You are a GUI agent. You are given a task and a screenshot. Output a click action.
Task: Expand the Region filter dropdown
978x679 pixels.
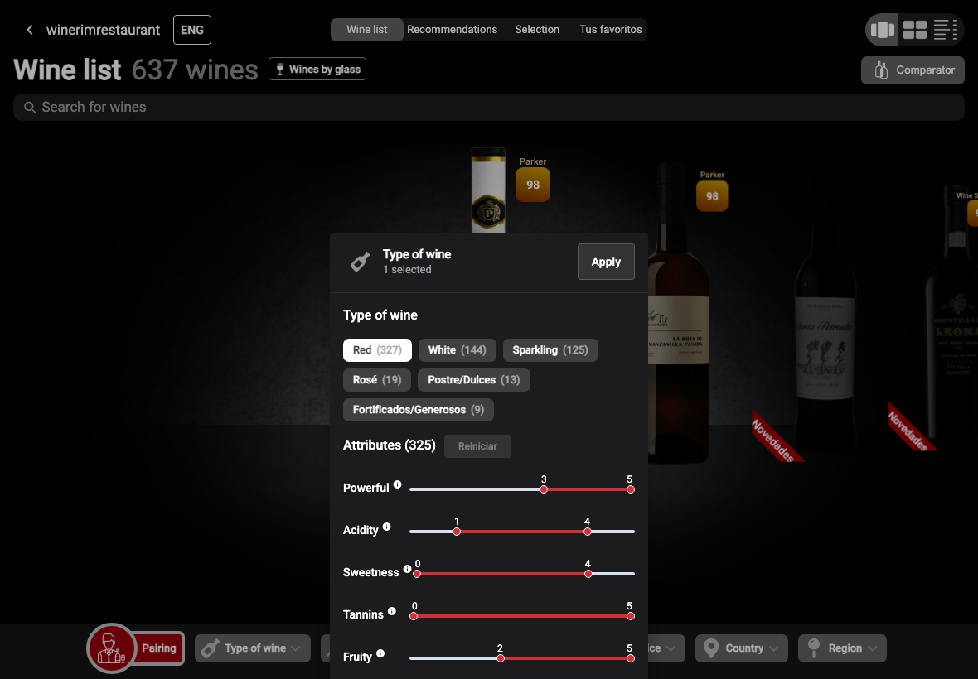(842, 648)
